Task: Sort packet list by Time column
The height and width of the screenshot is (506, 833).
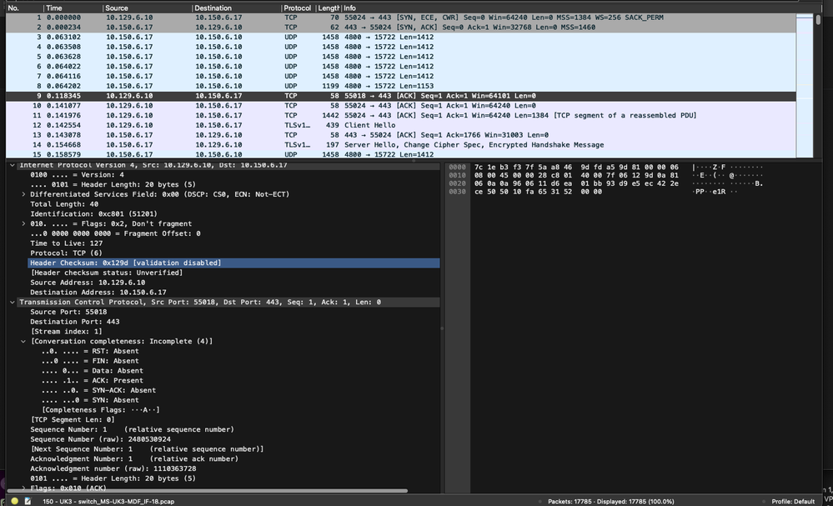Action: coord(73,8)
